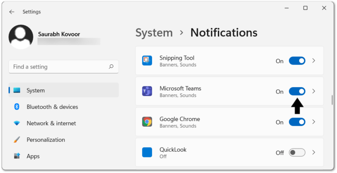Click the Saurabh Kovoor profile avatar
Image resolution: width=337 pixels, height=173 pixels.
pos(21,37)
